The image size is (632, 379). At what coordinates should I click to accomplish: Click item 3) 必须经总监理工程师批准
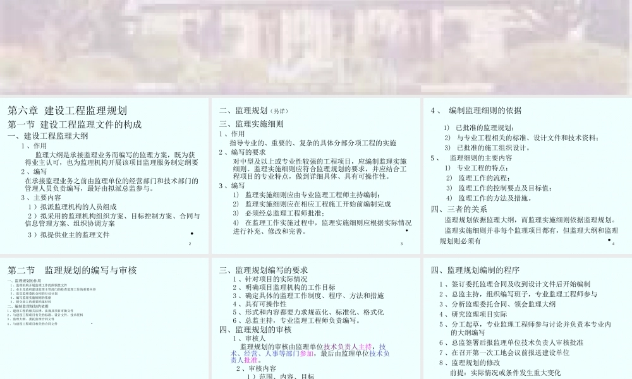[x=279, y=214]
